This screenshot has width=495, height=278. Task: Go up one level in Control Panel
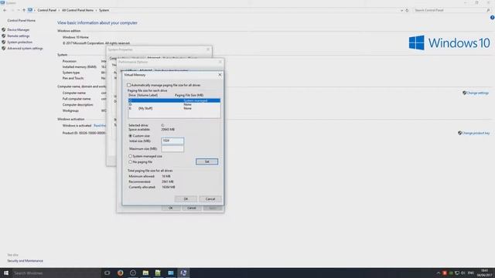[24, 10]
